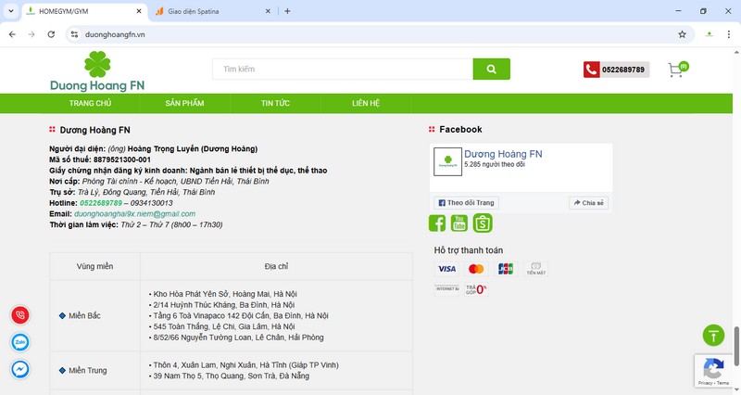Click the green back-to-top arrow button
This screenshot has height=395, width=741.
point(713,336)
